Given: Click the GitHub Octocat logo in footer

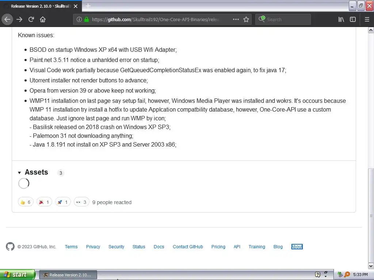Looking at the screenshot, I should pyautogui.click(x=10, y=246).
